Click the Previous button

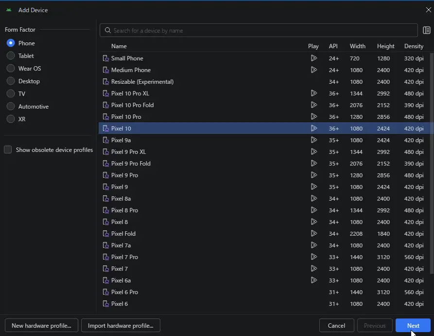[375, 325]
